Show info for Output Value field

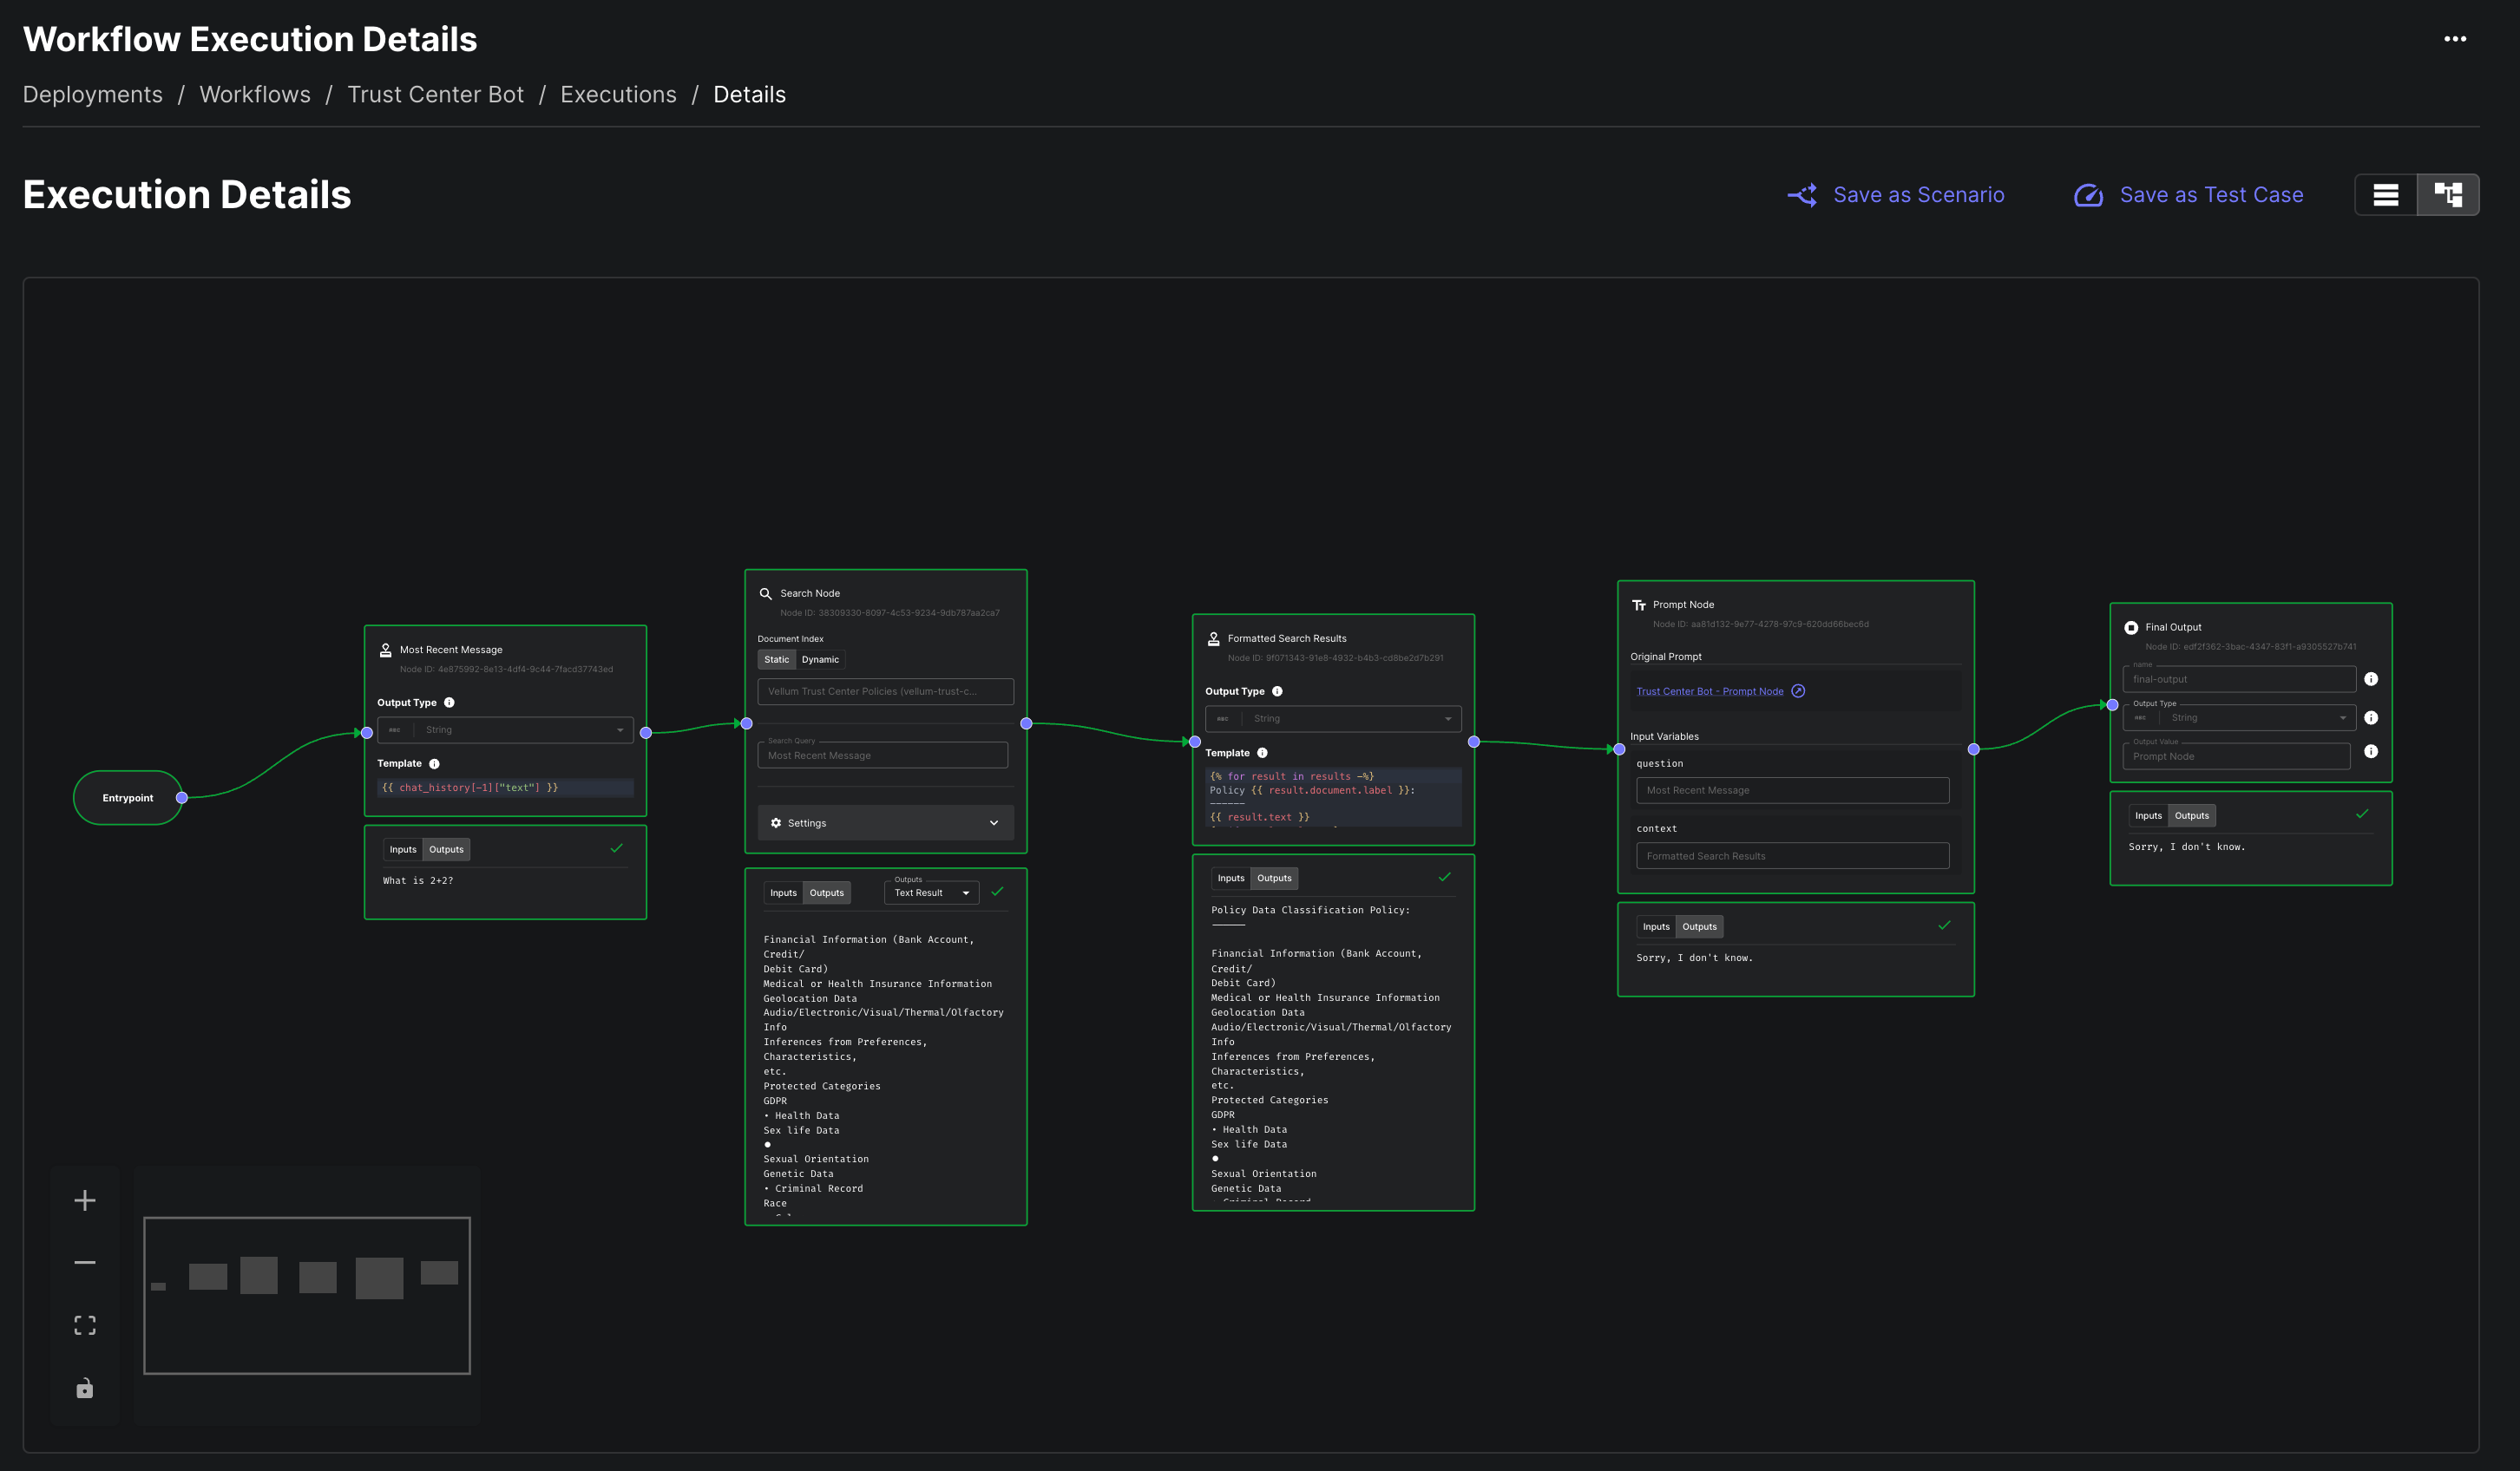pos(2371,751)
